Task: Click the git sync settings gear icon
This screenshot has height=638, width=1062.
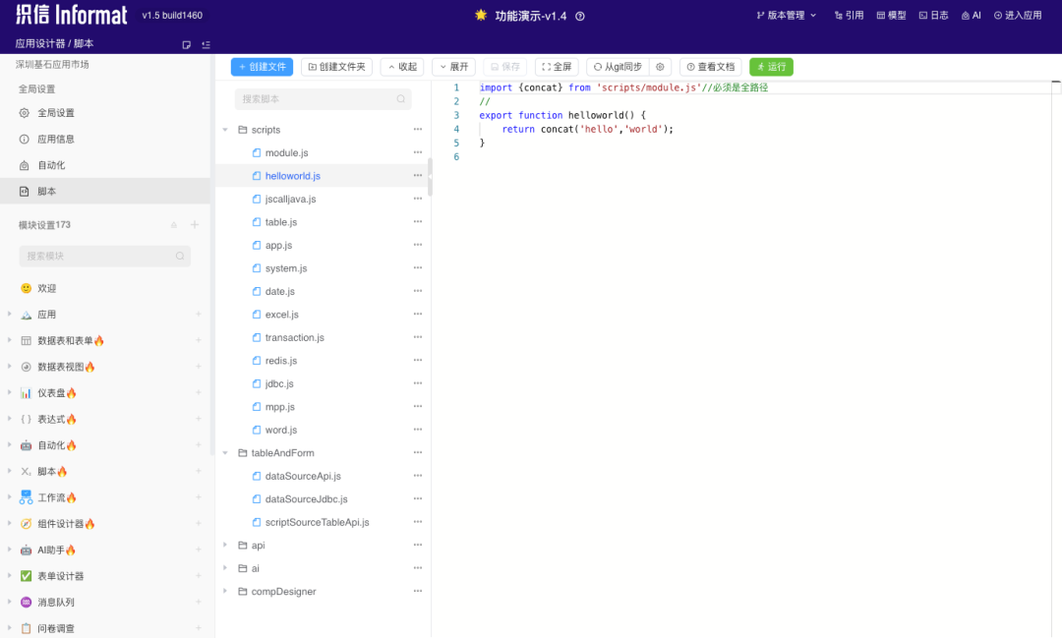Action: 660,67
